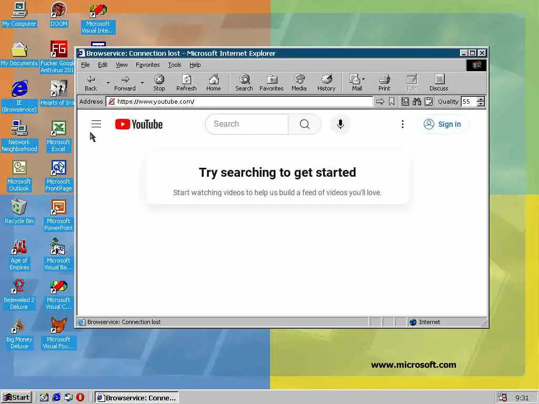Screen dimensions: 539x404
Task: Click the clipboard icon in the address toolbar
Action: coord(428,102)
